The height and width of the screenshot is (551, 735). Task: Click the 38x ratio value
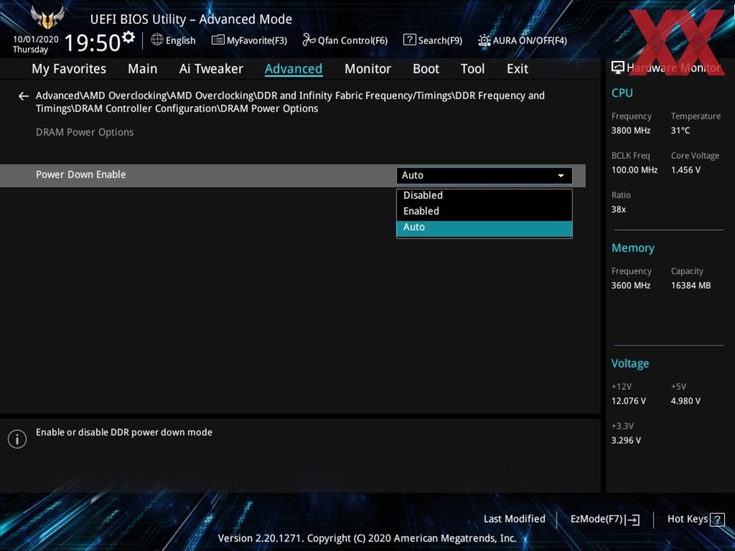[x=619, y=210]
